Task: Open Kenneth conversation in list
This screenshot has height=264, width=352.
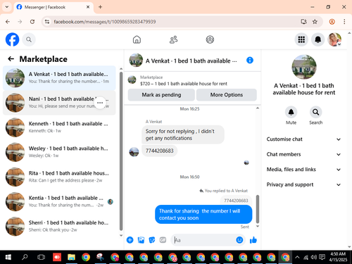Action: point(59,127)
